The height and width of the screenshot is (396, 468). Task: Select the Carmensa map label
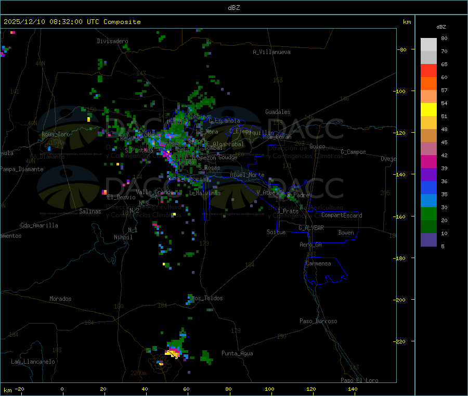coord(318,264)
